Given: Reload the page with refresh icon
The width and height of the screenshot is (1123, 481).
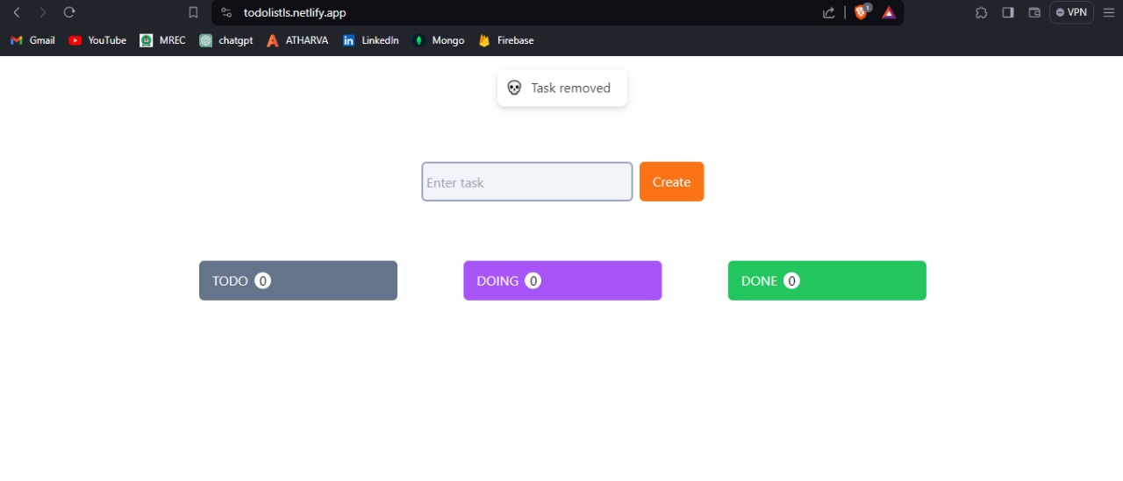Looking at the screenshot, I should point(69,12).
